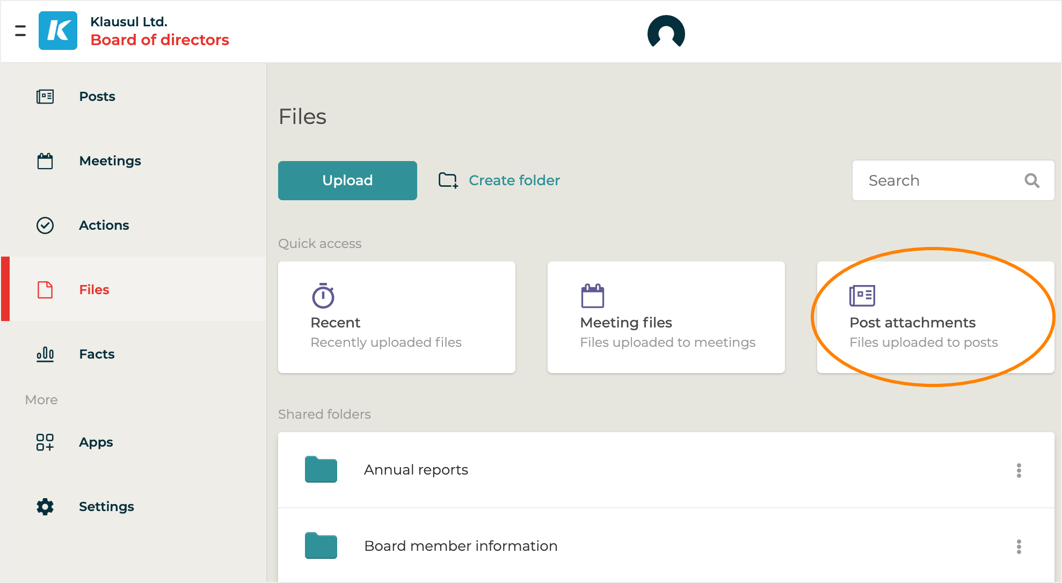Viewport: 1062px width, 583px height.
Task: Click the hamburger menu icon
Action: [x=20, y=31]
